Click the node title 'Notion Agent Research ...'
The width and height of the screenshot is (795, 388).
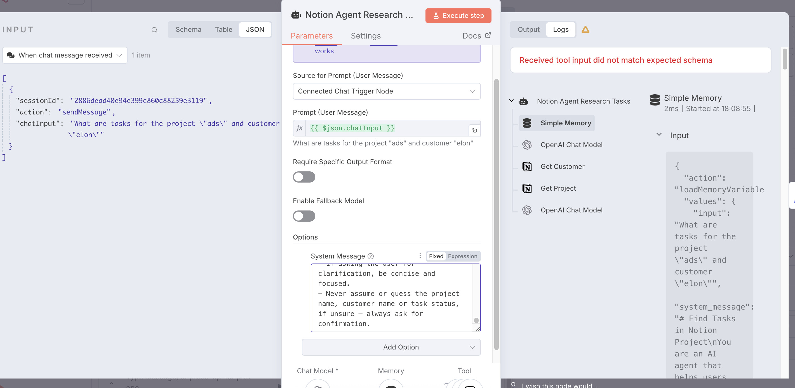359,15
